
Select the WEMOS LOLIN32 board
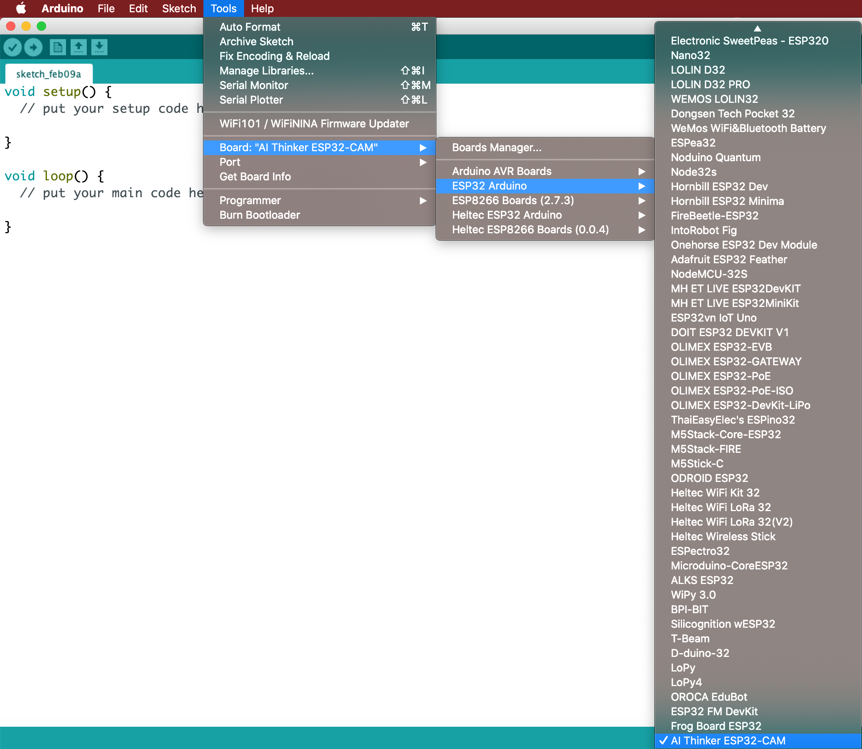tap(758, 99)
